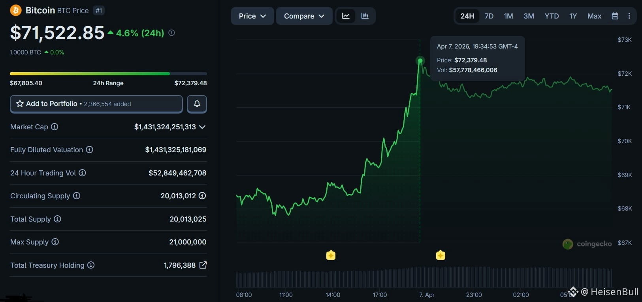Click yellow event marker near 14:00

click(x=331, y=255)
